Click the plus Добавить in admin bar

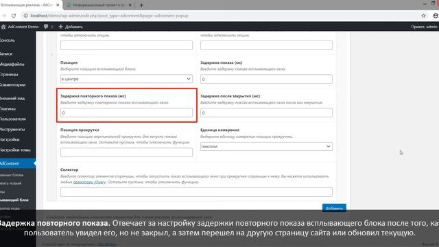click(71, 27)
